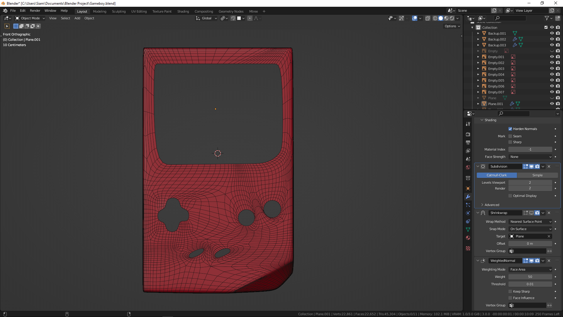Open the outliner filter dropdown
Screen dimensions: 563x317
548,18
